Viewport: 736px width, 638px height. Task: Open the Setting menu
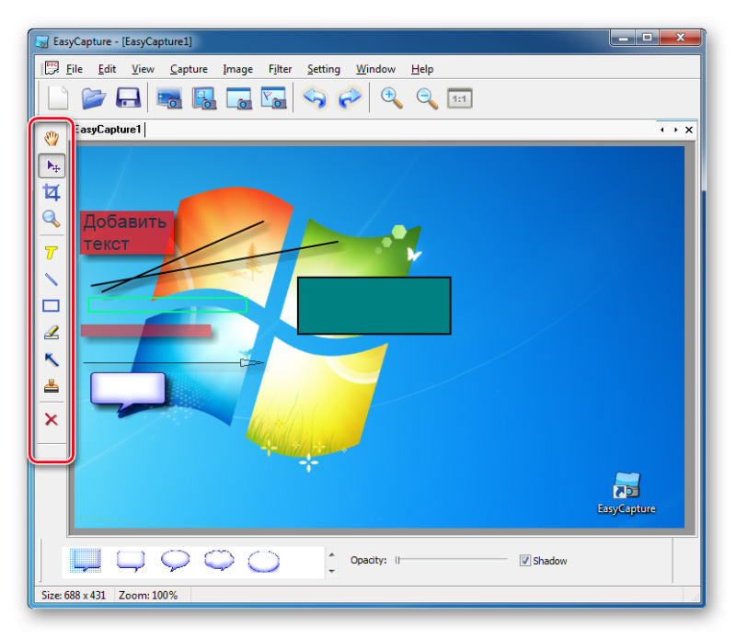coord(324,69)
